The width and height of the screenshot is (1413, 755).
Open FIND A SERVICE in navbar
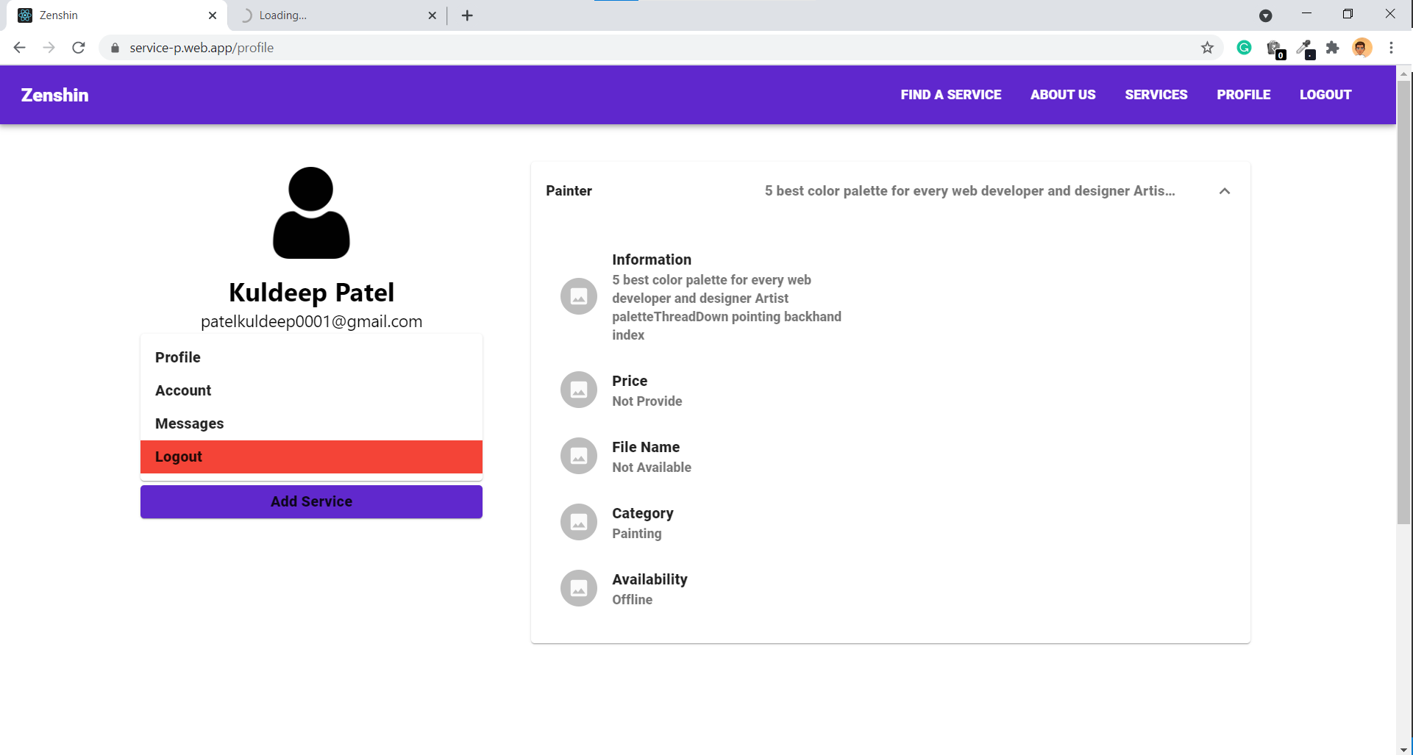[950, 95]
